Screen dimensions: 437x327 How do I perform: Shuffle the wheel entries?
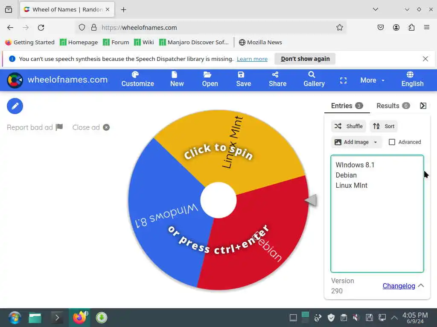[x=348, y=126]
